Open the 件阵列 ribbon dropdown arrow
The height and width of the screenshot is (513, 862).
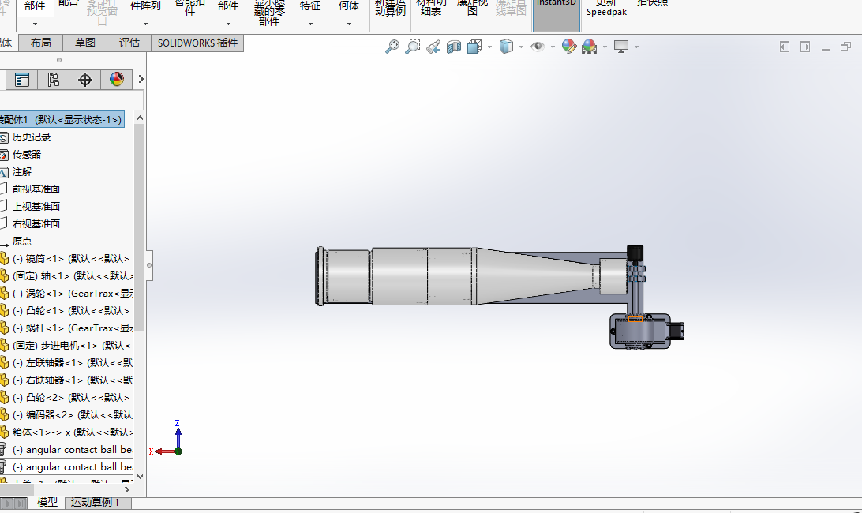point(145,24)
